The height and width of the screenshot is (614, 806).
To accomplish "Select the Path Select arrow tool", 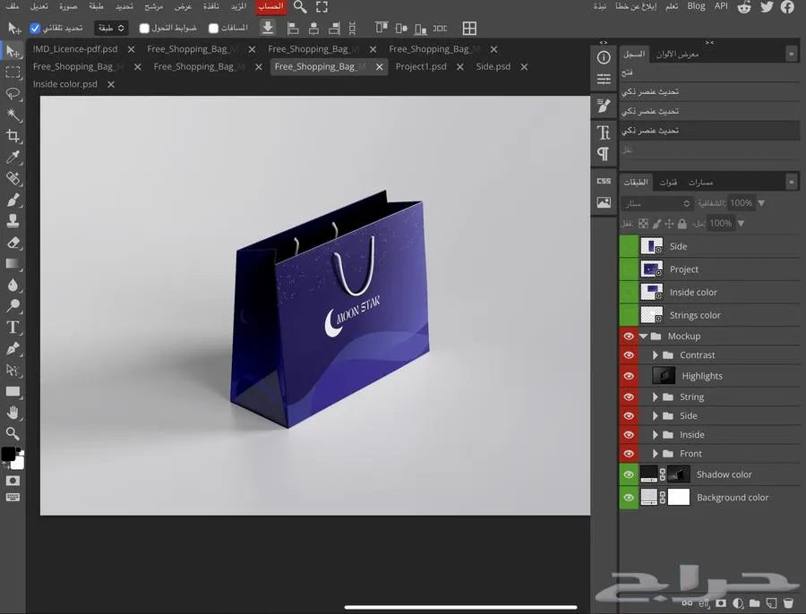I will tap(13, 370).
